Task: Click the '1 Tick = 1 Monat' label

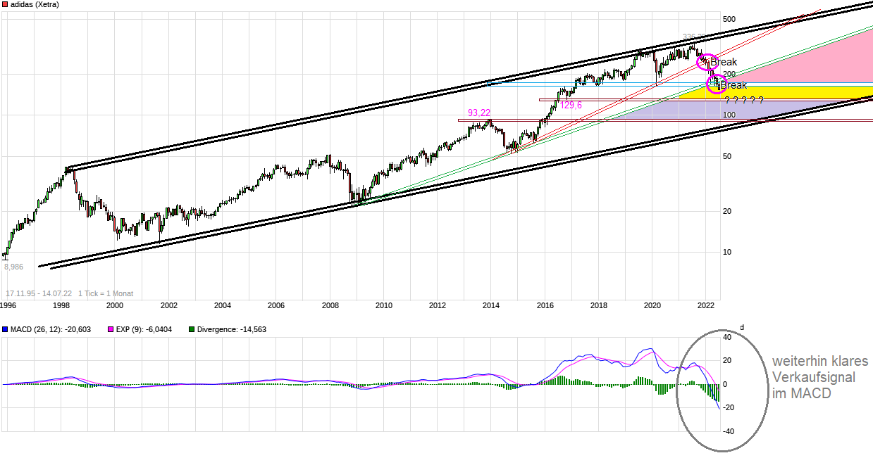Action: coord(106,293)
